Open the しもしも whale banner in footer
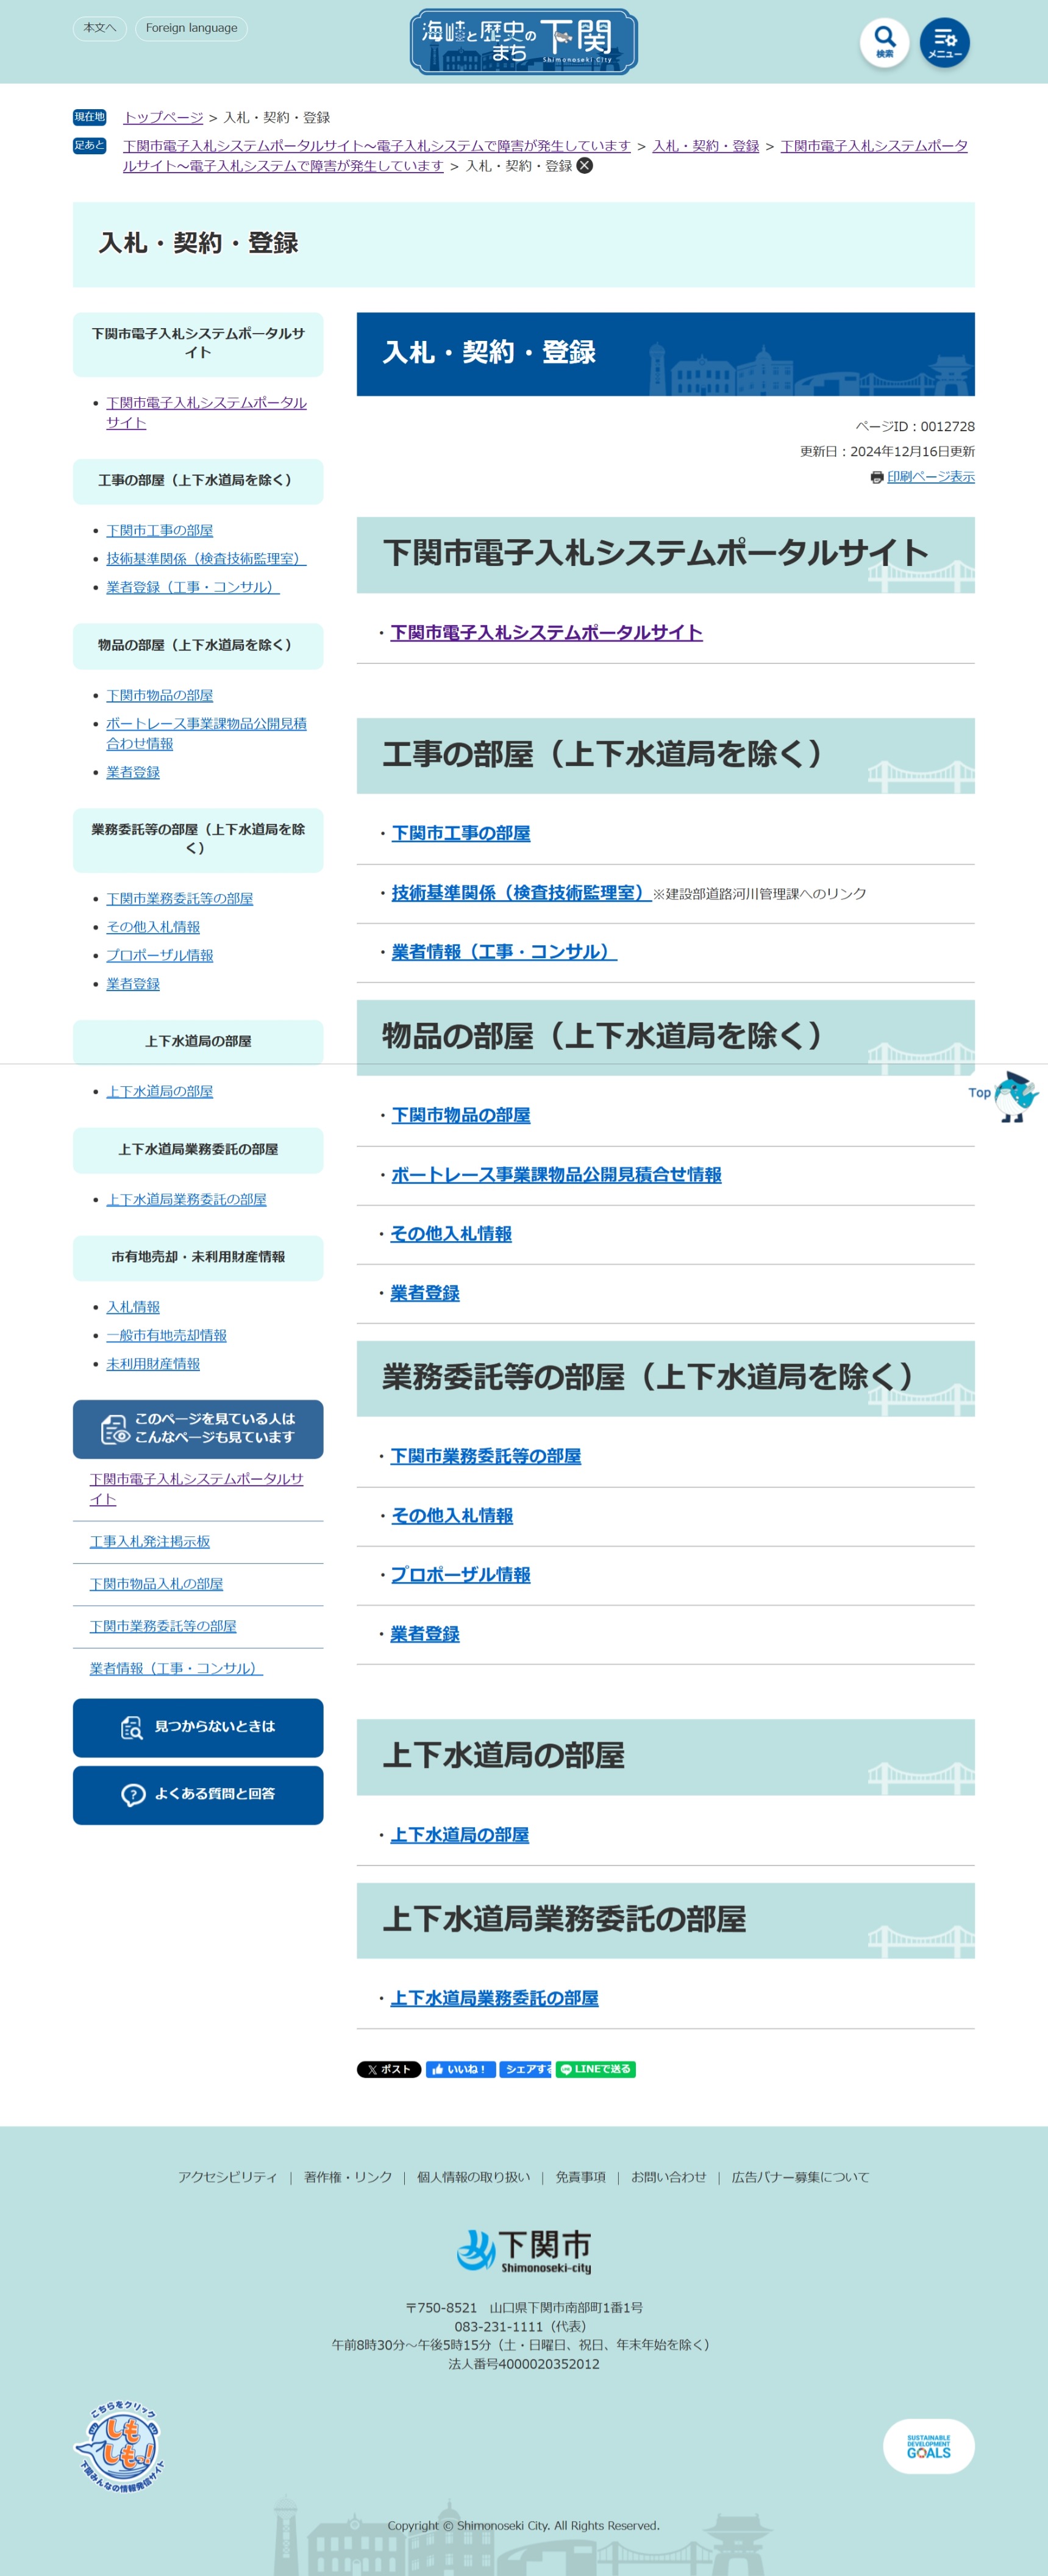This screenshot has width=1048, height=2576. pyautogui.click(x=119, y=2446)
